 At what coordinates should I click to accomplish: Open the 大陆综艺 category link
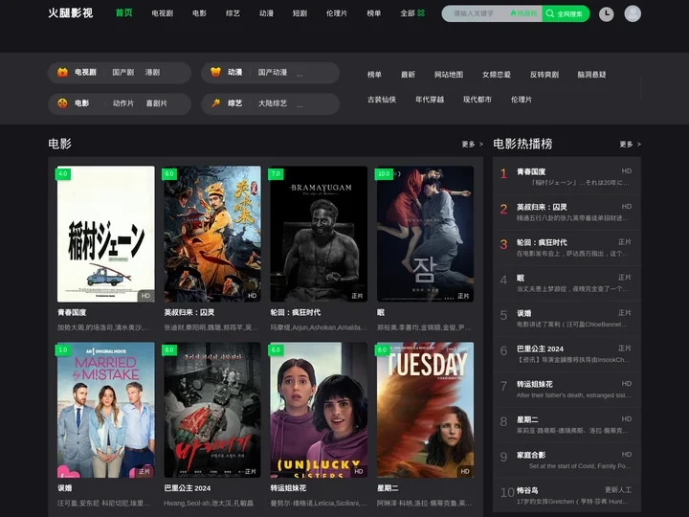[x=273, y=103]
